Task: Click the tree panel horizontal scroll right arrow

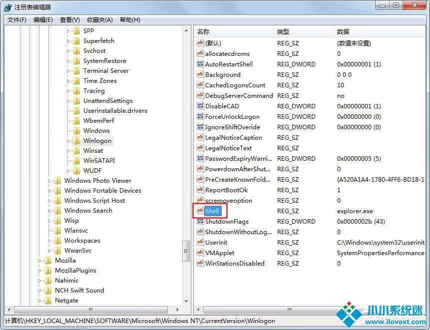Action: click(x=178, y=310)
